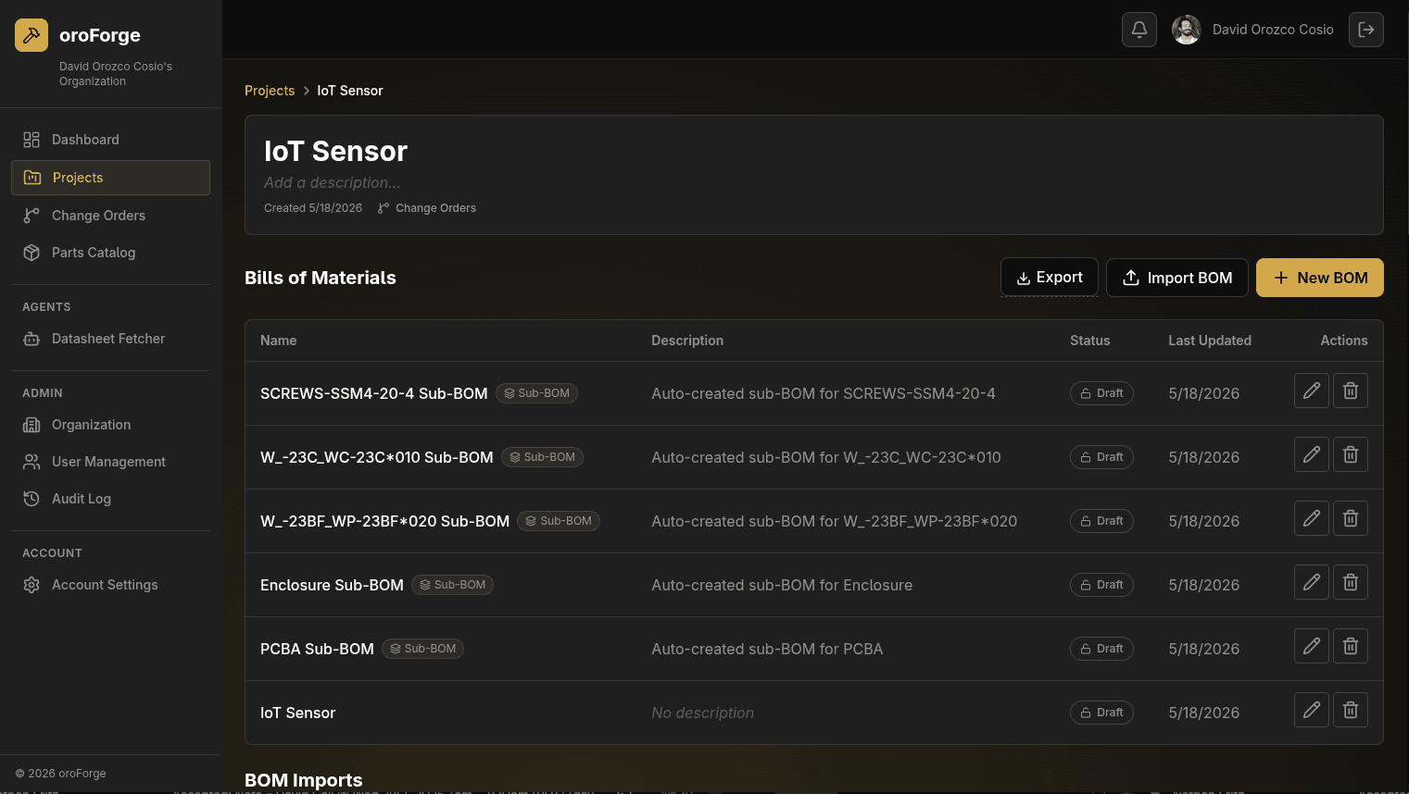Edit the PCBA Sub-BOM row
1409x794 pixels.
1312,646
